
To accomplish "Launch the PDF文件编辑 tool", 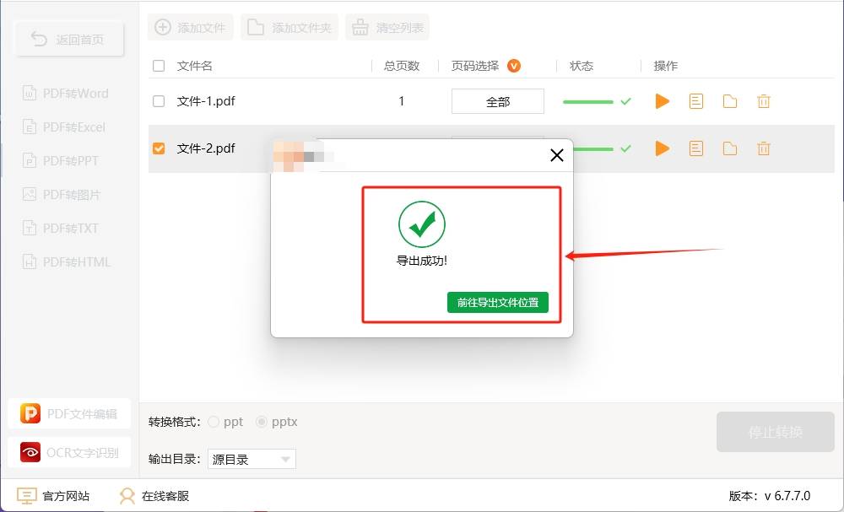I will [x=68, y=412].
